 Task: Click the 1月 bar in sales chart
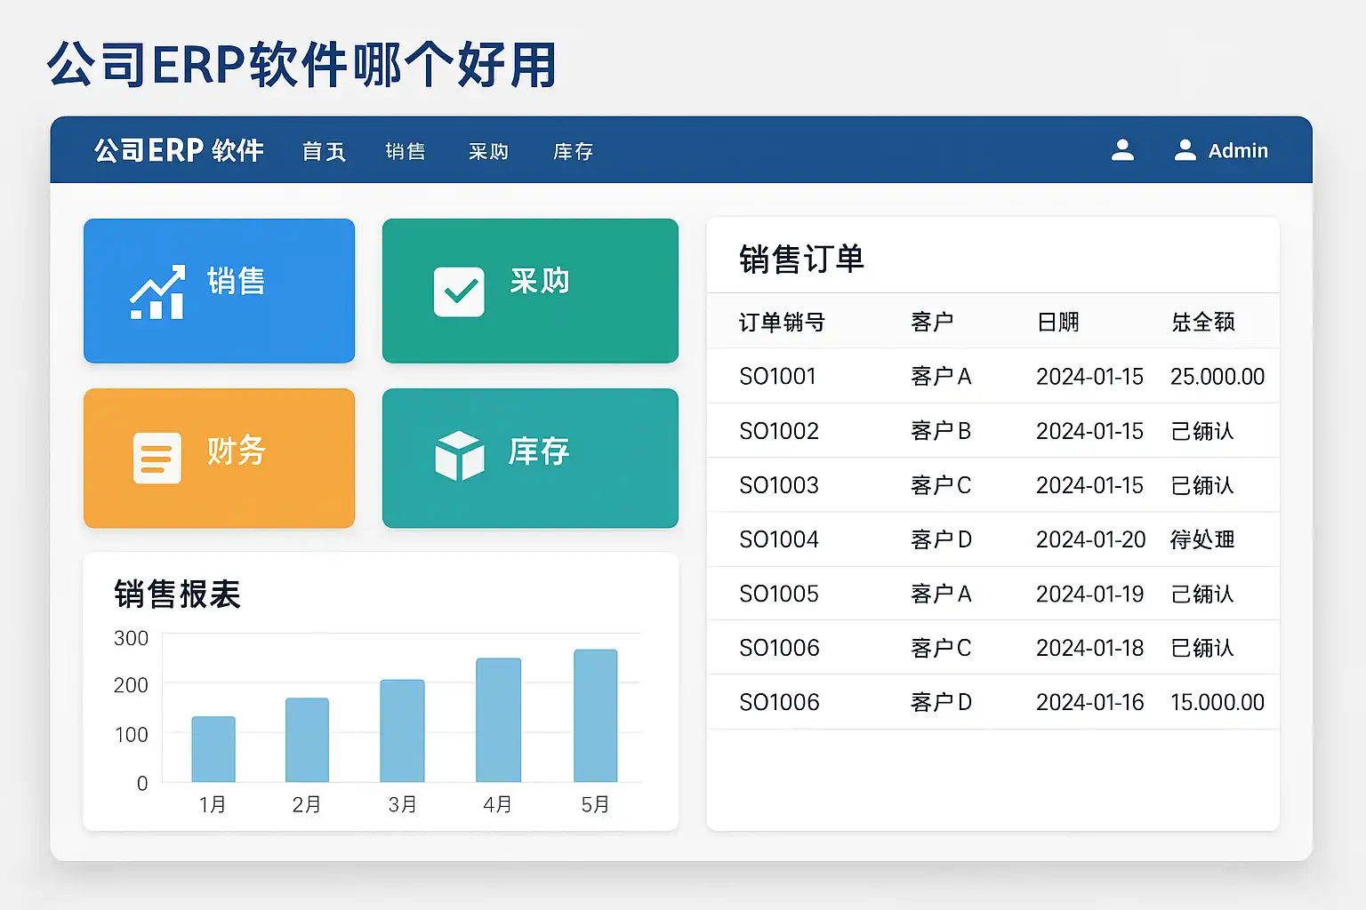click(x=213, y=748)
